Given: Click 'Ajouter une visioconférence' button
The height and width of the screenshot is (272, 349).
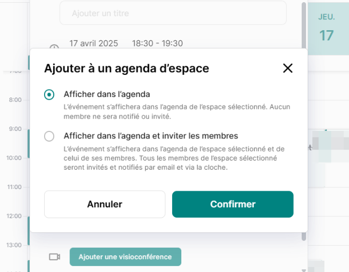Looking at the screenshot, I should 125,257.
